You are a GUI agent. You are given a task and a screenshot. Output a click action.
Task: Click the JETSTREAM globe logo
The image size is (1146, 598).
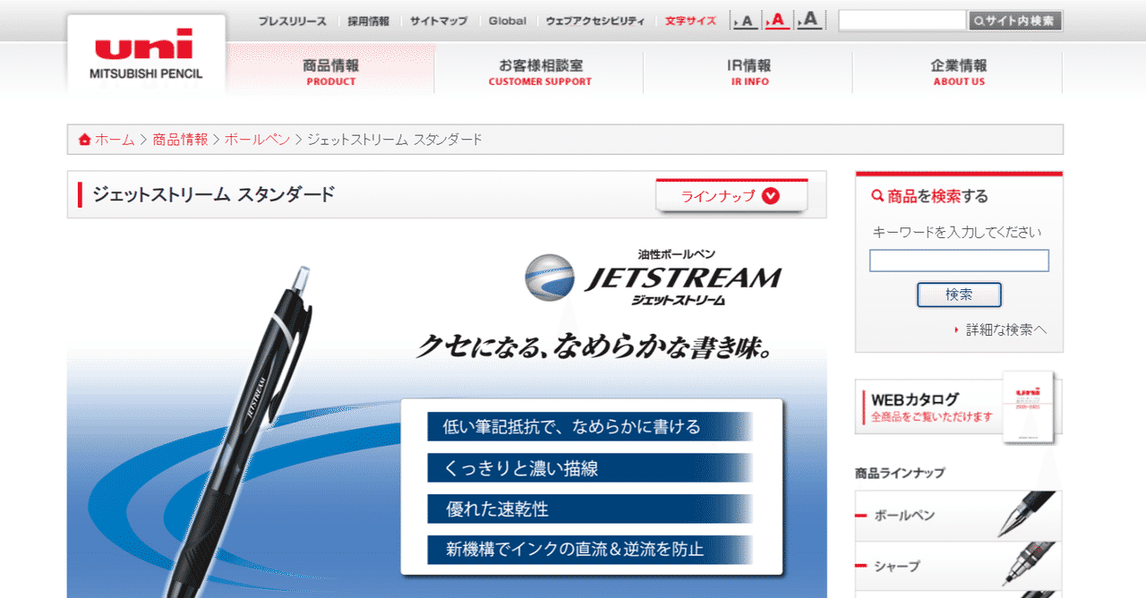tap(550, 277)
